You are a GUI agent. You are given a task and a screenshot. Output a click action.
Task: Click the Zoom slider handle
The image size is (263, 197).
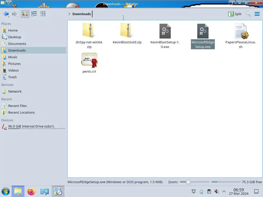coord(188,182)
